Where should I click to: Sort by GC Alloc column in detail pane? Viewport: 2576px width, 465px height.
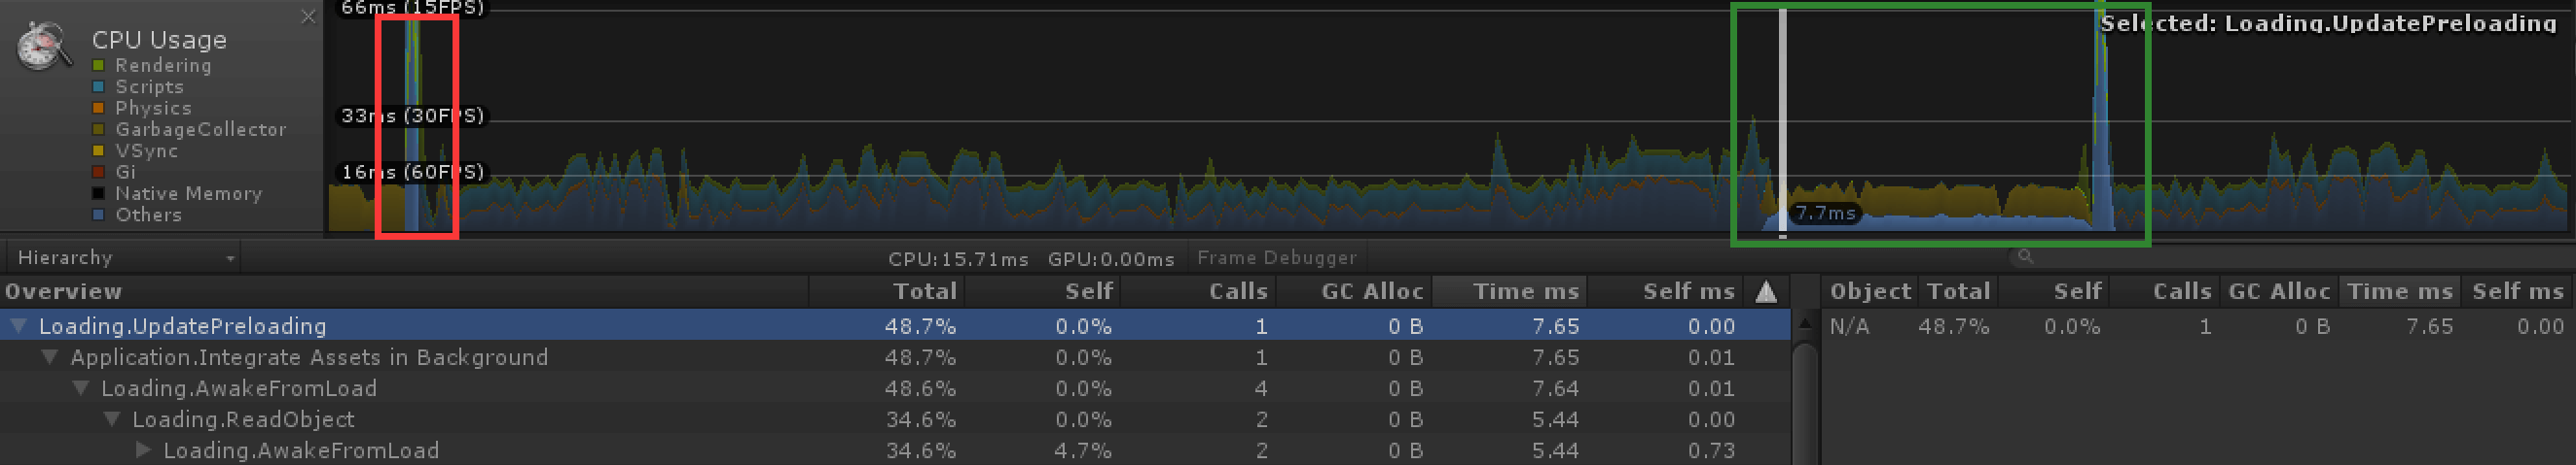pos(2281,291)
